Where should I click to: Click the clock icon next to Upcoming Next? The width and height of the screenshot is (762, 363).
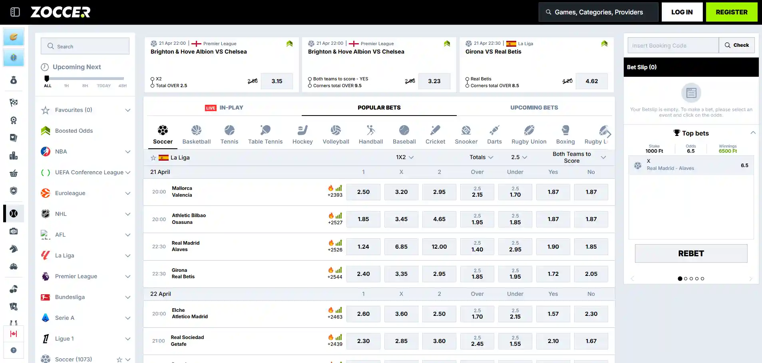(x=45, y=67)
